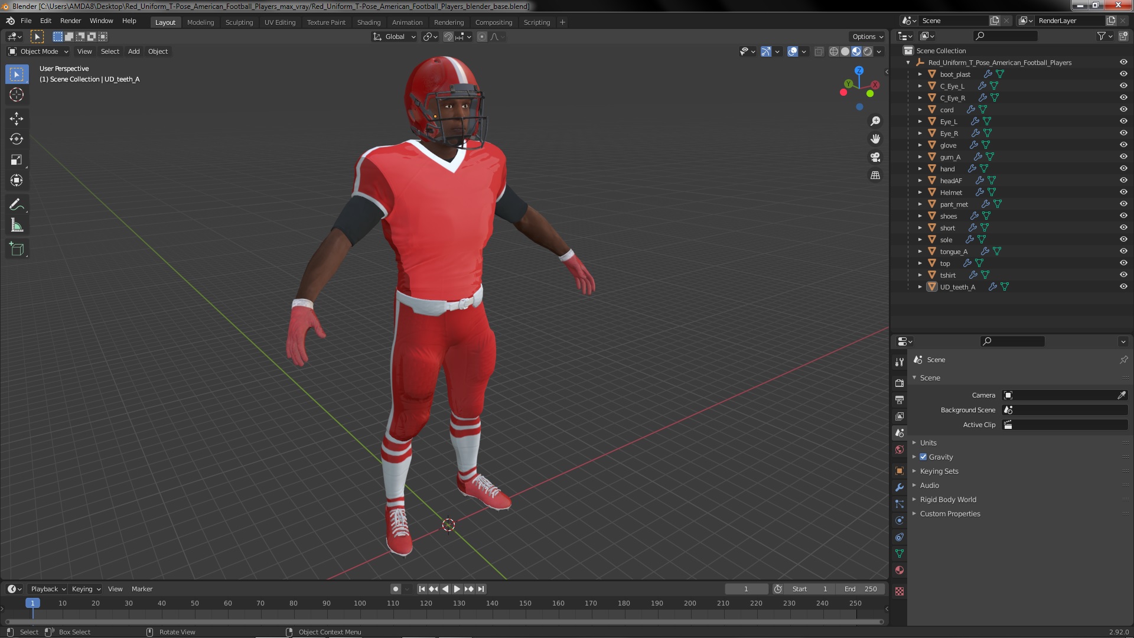Hide glove object in outliner
Viewport: 1134px width, 638px height.
click(x=1123, y=145)
